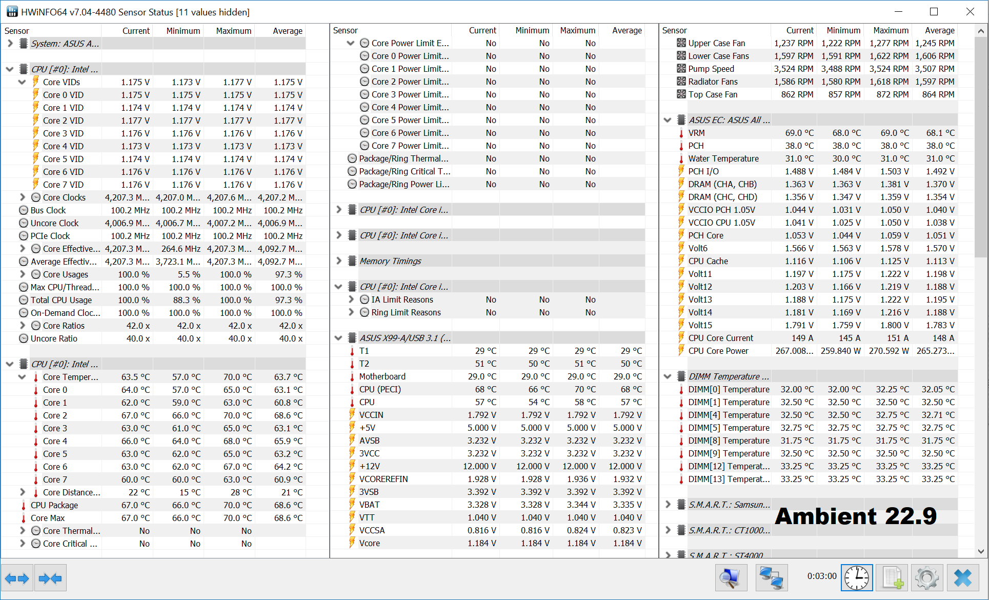989x600 pixels.
Task: Click the blue X close sensors button
Action: [963, 578]
